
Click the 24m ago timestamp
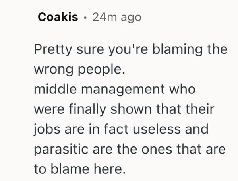(x=117, y=18)
